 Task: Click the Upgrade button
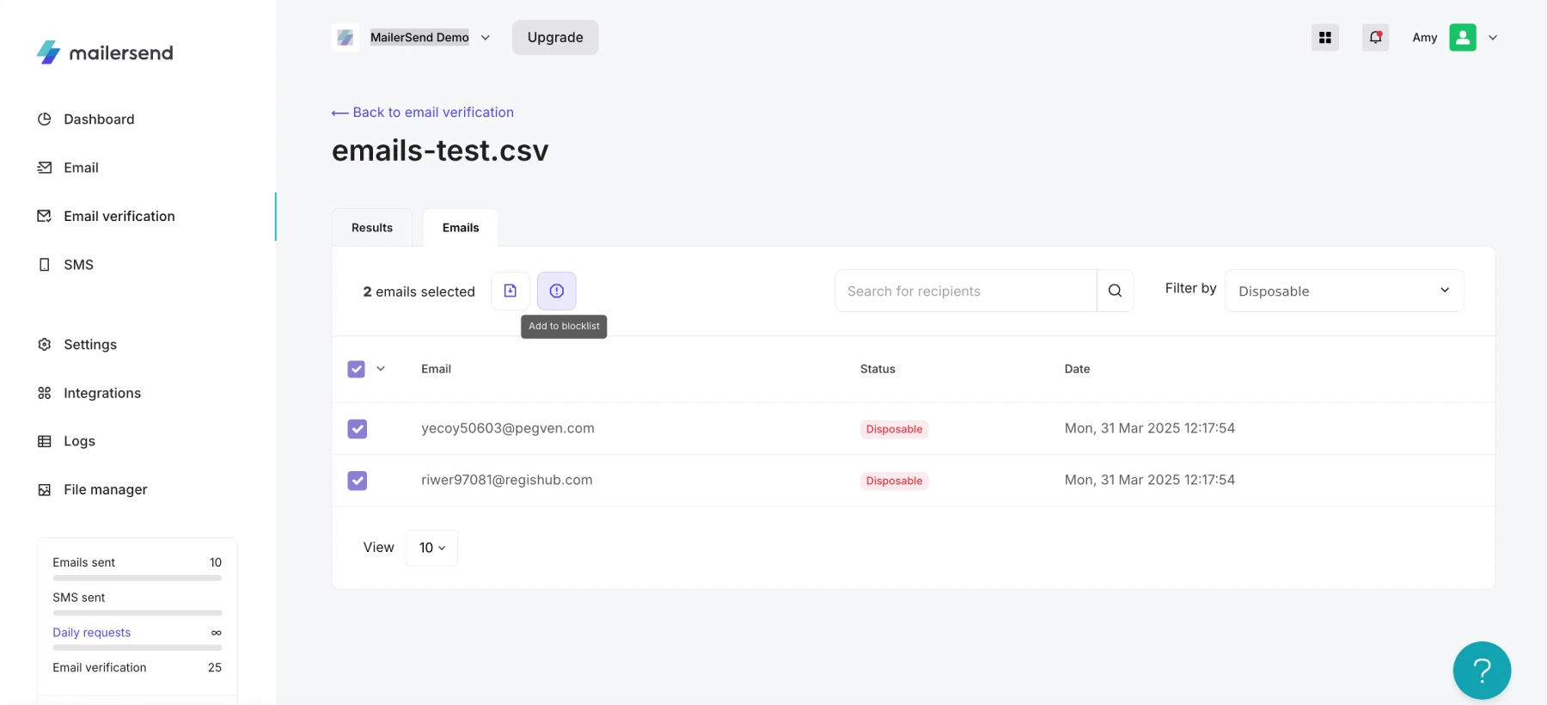click(555, 38)
